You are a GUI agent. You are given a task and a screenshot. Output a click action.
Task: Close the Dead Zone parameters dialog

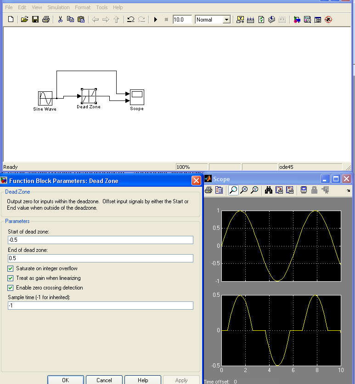coord(196,181)
